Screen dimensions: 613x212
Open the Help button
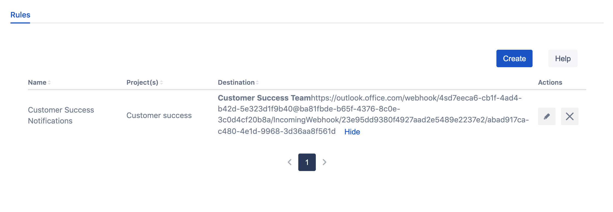pos(563,58)
